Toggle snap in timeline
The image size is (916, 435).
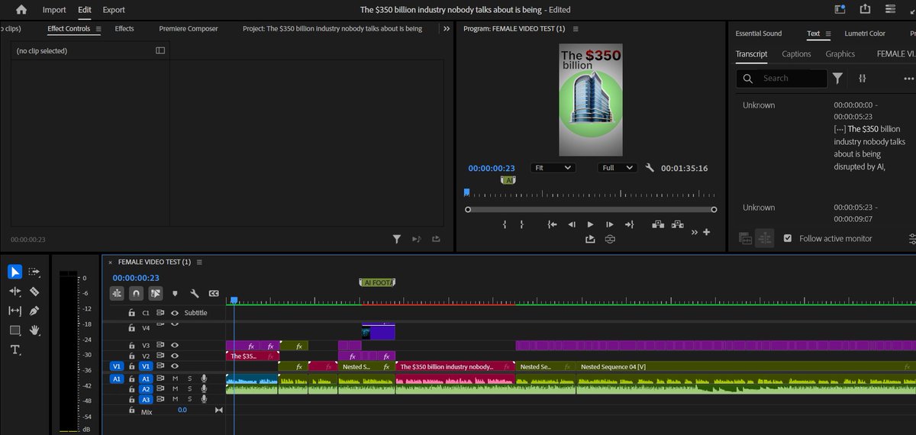(x=136, y=293)
